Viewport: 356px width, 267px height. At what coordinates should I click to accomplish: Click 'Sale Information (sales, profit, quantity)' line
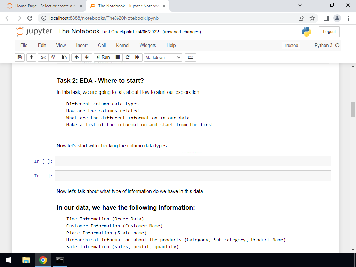click(x=122, y=246)
